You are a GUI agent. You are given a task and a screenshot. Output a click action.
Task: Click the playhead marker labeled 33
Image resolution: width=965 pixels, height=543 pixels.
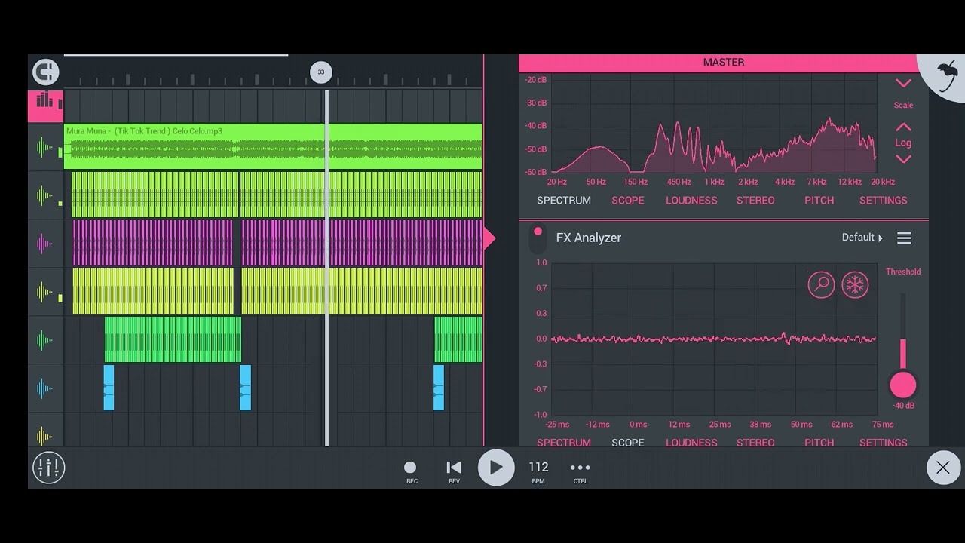320,72
